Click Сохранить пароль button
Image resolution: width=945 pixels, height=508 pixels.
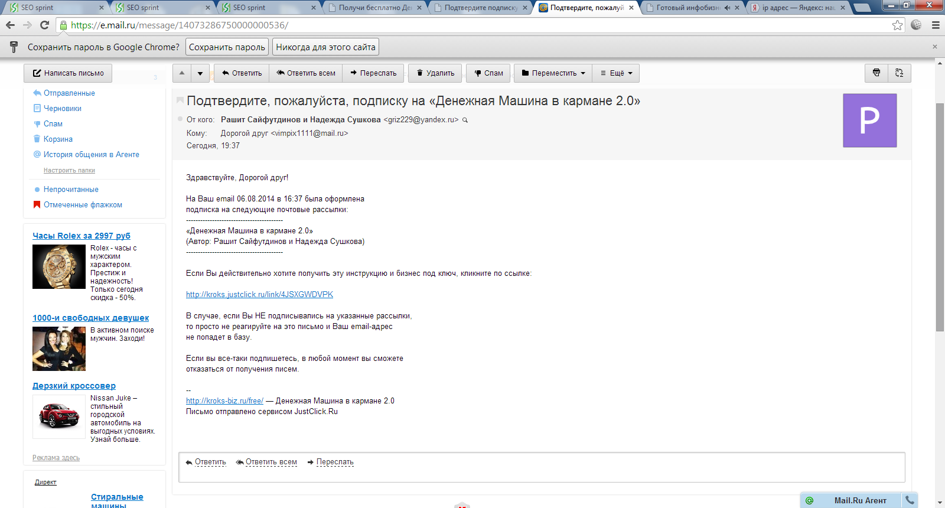pyautogui.click(x=227, y=47)
